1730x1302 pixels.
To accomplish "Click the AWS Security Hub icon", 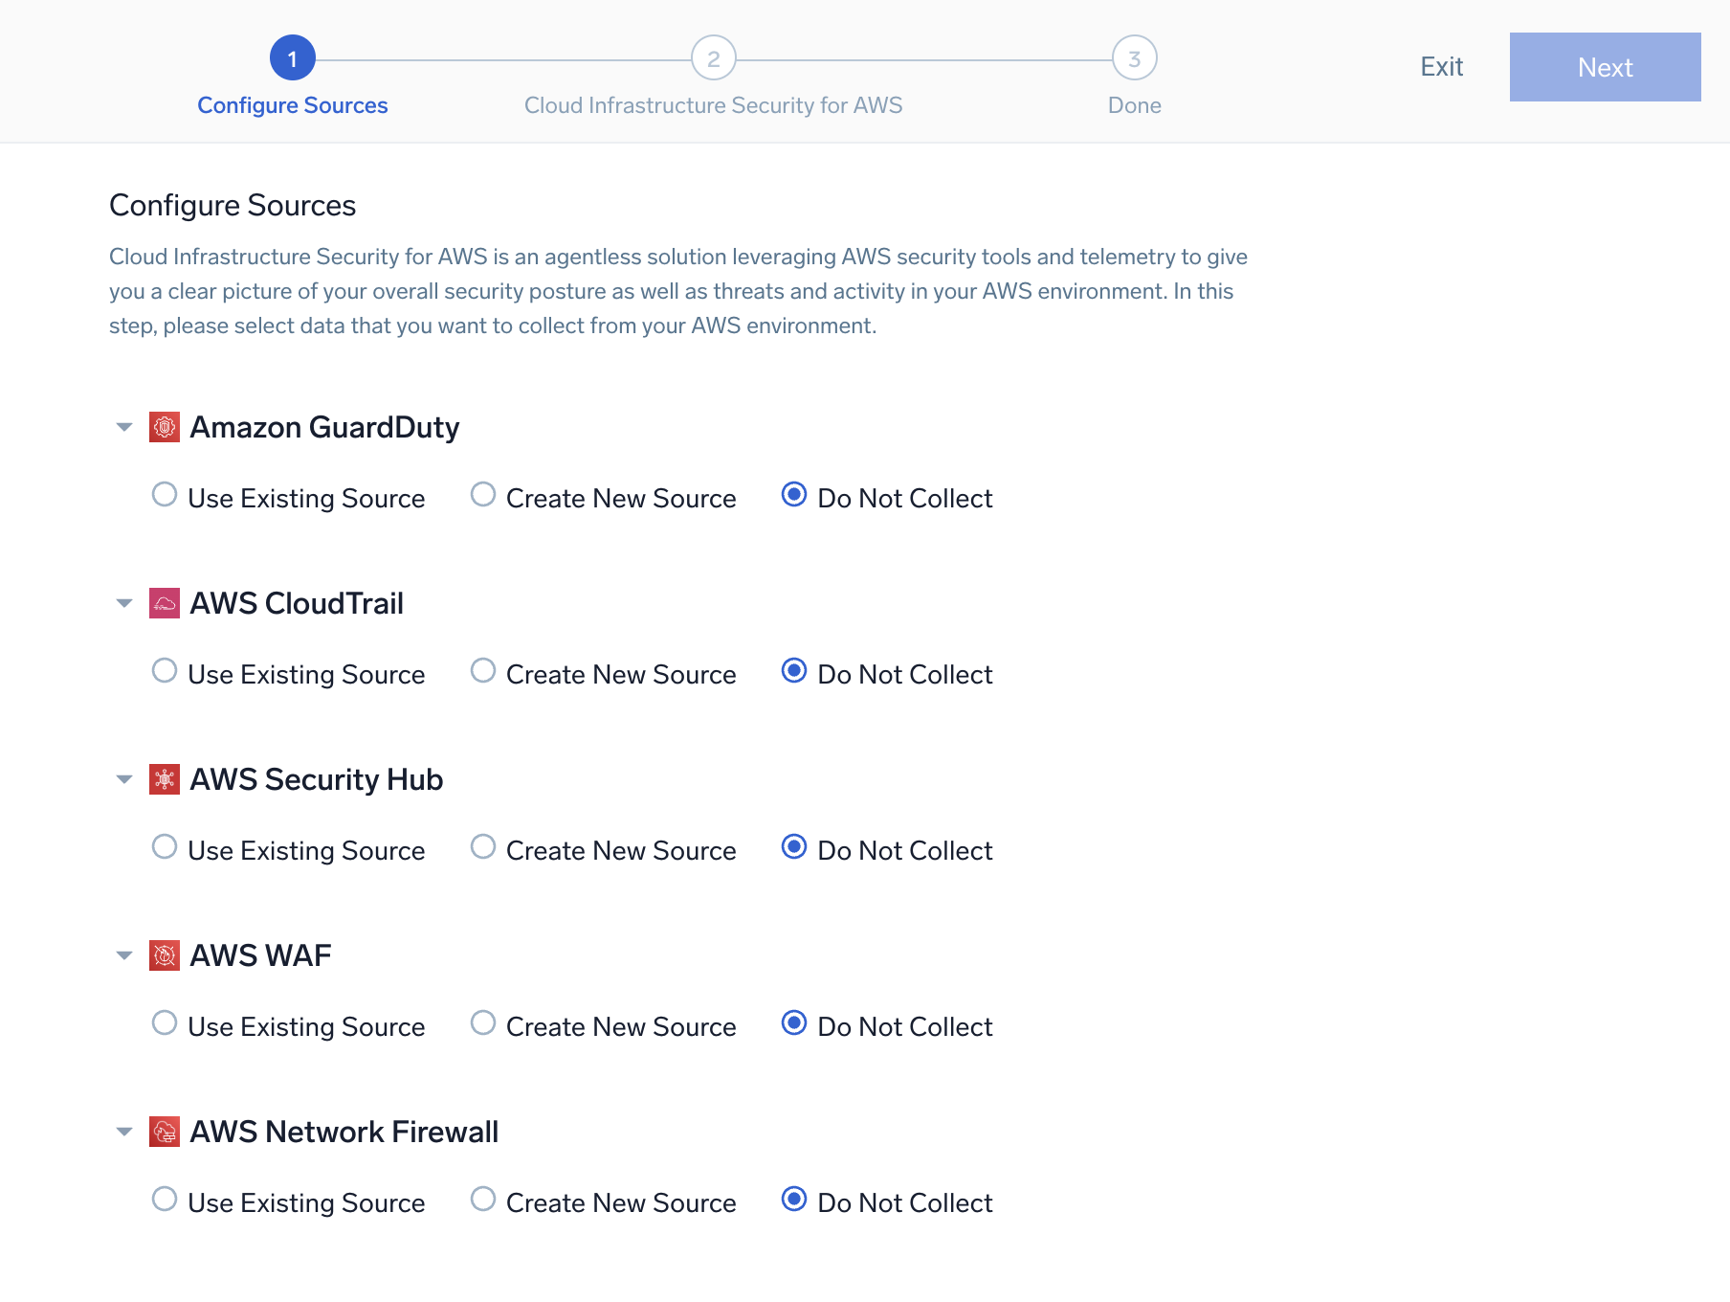I will (165, 779).
